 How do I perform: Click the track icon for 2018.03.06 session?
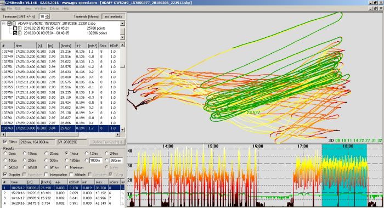click(x=20, y=33)
